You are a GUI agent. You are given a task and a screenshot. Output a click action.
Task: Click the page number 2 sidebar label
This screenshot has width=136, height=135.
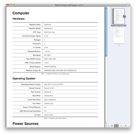[x=119, y=45]
